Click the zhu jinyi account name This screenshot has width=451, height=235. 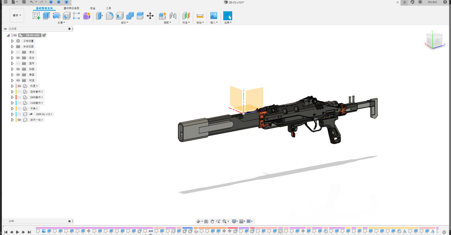pos(432,2)
